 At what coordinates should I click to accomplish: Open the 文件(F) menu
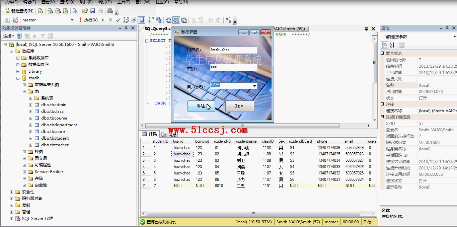pyautogui.click(x=11, y=2)
